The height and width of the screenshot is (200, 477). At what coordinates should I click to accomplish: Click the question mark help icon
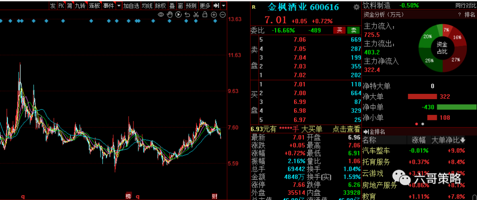click(x=459, y=15)
